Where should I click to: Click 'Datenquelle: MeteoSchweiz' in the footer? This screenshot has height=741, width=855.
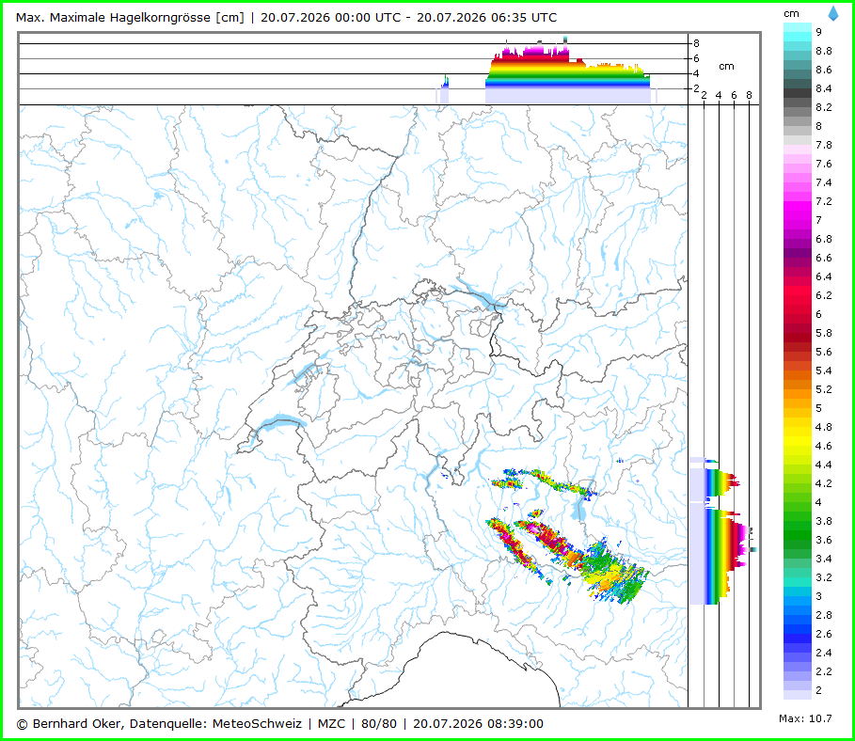point(216,723)
